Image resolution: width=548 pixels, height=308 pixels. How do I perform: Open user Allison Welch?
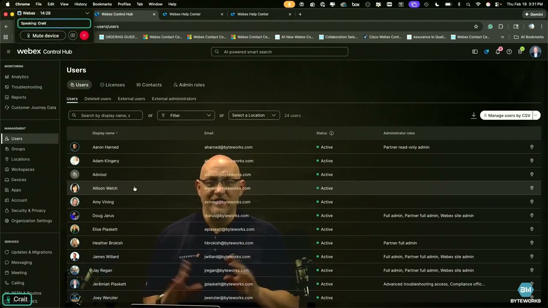pyautogui.click(x=105, y=188)
